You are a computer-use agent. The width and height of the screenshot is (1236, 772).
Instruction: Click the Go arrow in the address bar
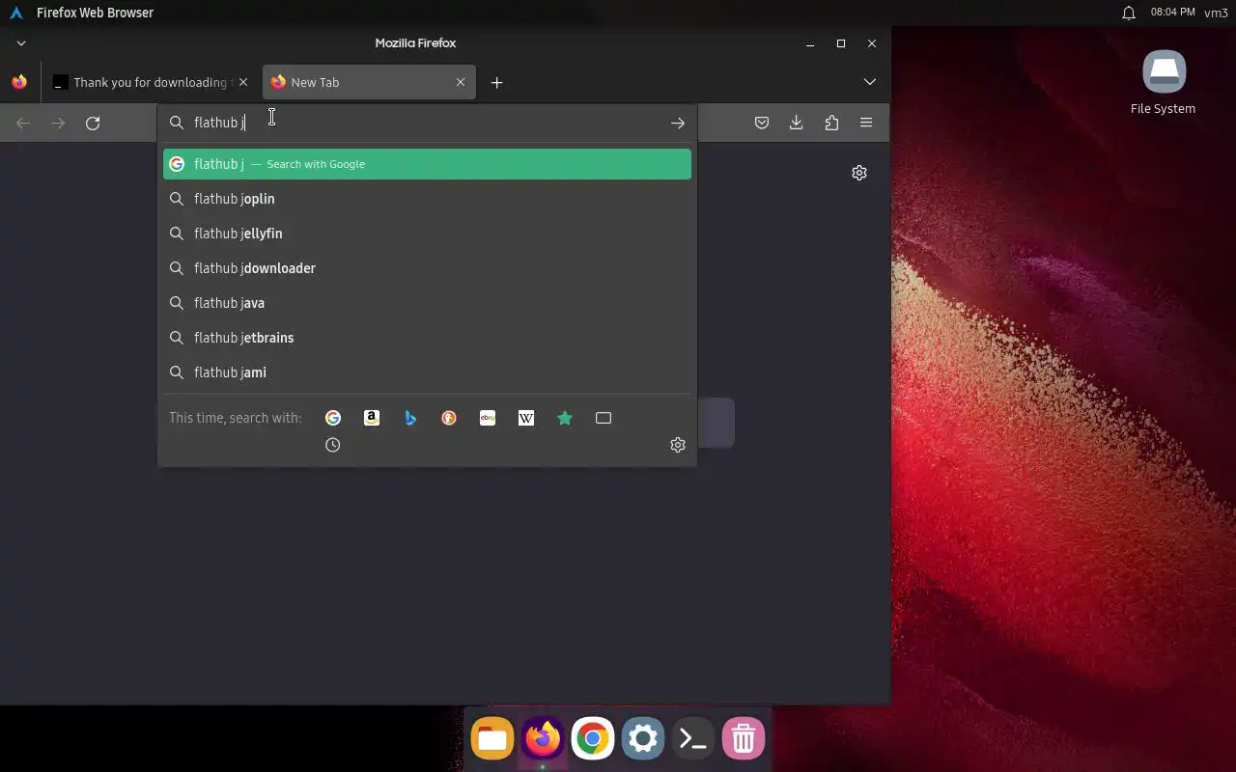click(678, 123)
